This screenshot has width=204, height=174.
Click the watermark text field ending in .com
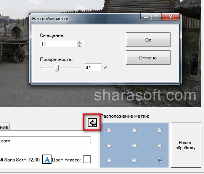45,140
